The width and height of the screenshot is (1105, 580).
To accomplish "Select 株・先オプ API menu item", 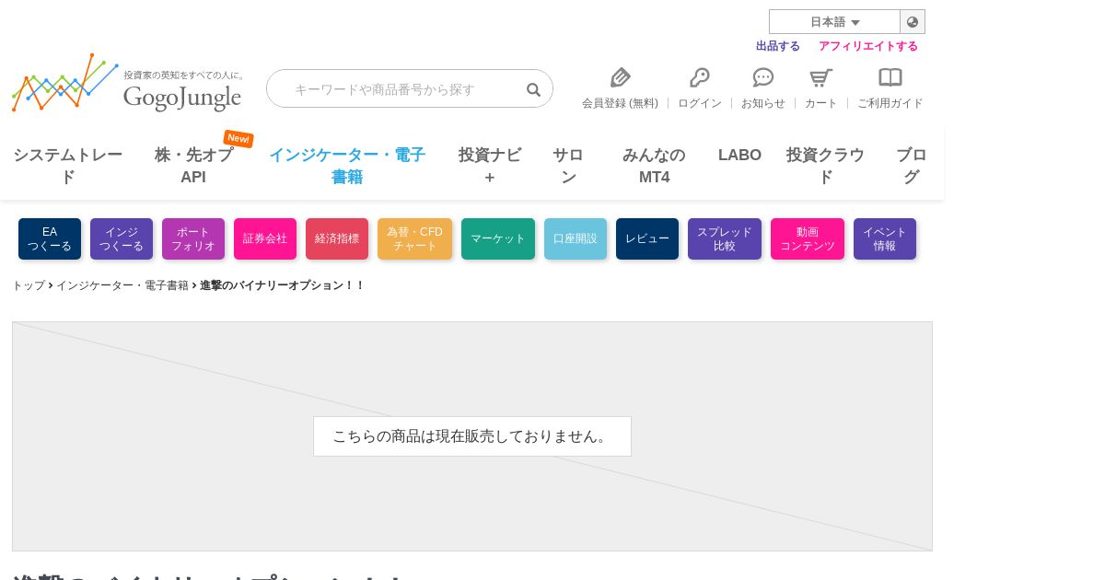I will click(x=193, y=166).
